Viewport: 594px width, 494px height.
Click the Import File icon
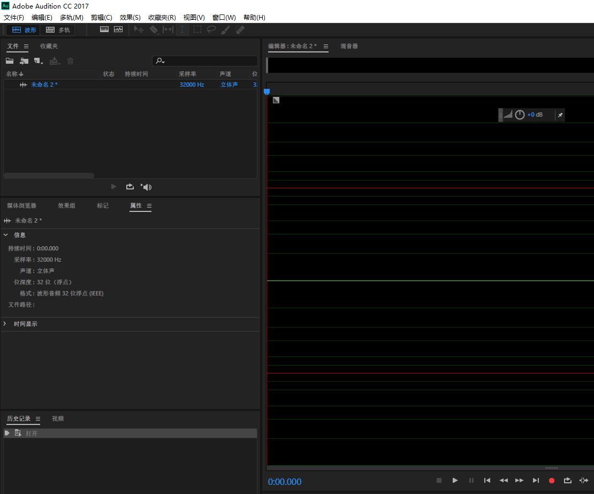click(24, 61)
